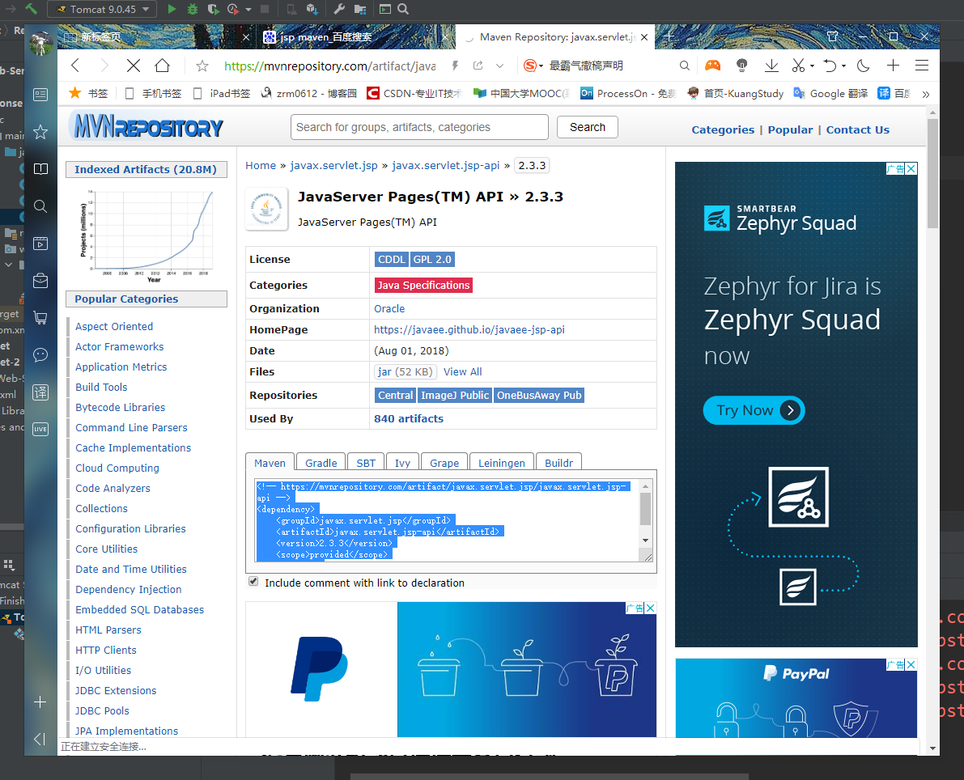Go to browser home page icon
This screenshot has height=780, width=964.
tap(163, 66)
